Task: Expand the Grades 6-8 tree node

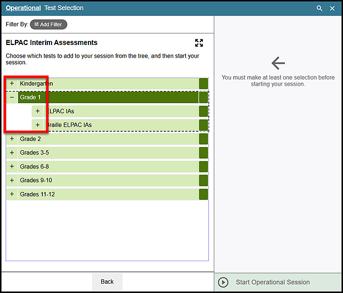Action: point(12,167)
